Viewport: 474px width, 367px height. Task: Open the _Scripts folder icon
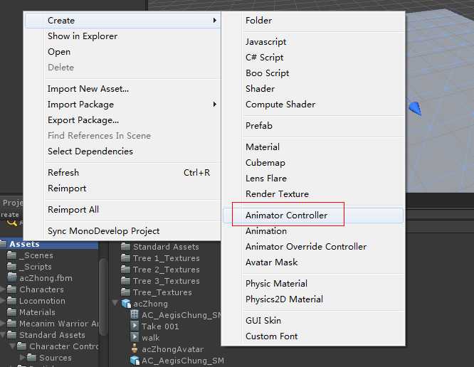[12, 267]
